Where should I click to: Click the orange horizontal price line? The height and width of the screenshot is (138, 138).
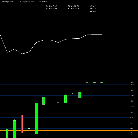pos(69,130)
